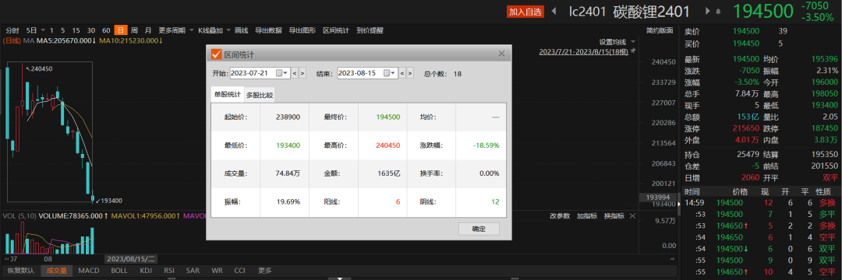The image size is (842, 280).
Task: Select the BOLL indicator tab
Action: click(119, 271)
